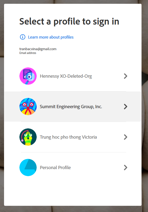Screen dimensions: 148x212
Task: Select the Summit Engineering Group, Inc. profile name
Action: coord(71,107)
